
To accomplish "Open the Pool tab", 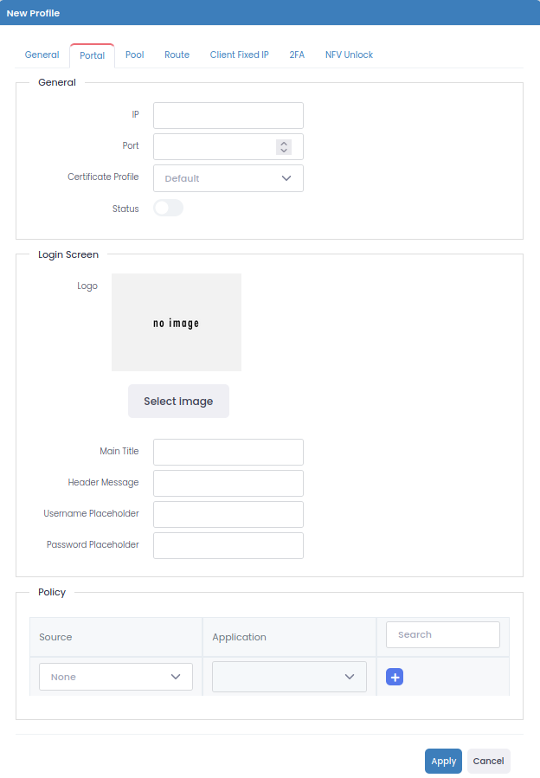I will coord(134,55).
